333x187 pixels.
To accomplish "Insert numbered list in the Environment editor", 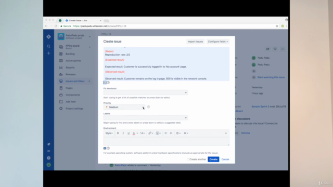I will pyautogui.click(x=171, y=133).
